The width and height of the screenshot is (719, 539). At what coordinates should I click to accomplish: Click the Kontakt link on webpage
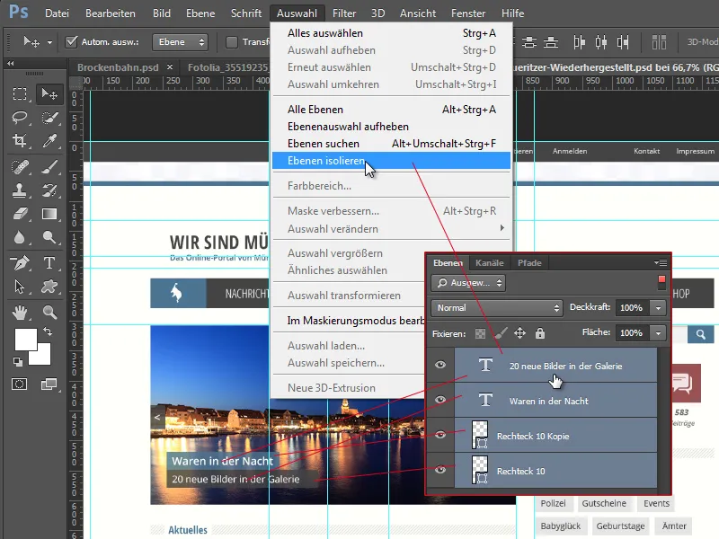point(646,151)
